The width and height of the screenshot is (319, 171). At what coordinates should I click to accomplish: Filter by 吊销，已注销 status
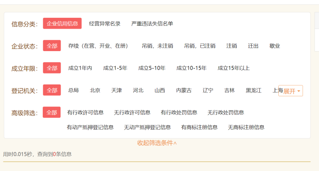pos(200,46)
